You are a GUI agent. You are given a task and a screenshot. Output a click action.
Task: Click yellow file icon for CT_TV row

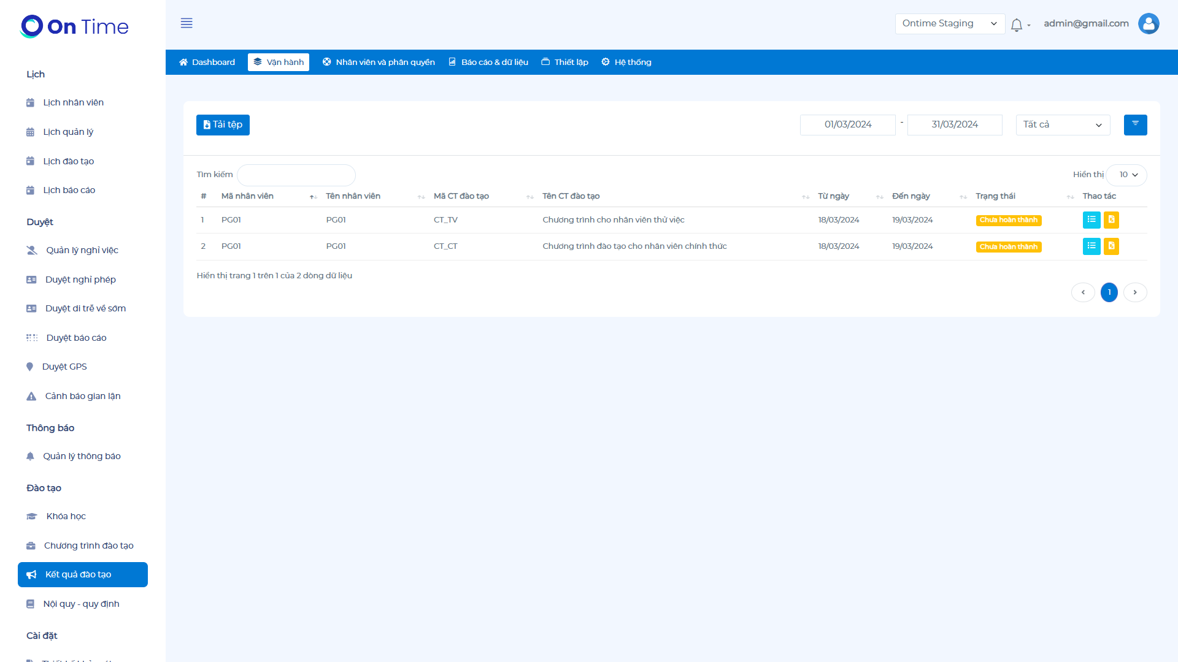(1111, 219)
